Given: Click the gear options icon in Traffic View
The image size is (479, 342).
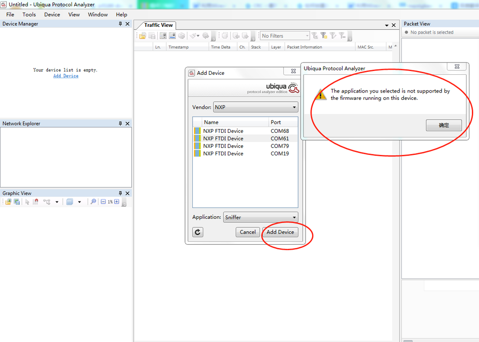Looking at the screenshot, I should pyautogui.click(x=206, y=36).
